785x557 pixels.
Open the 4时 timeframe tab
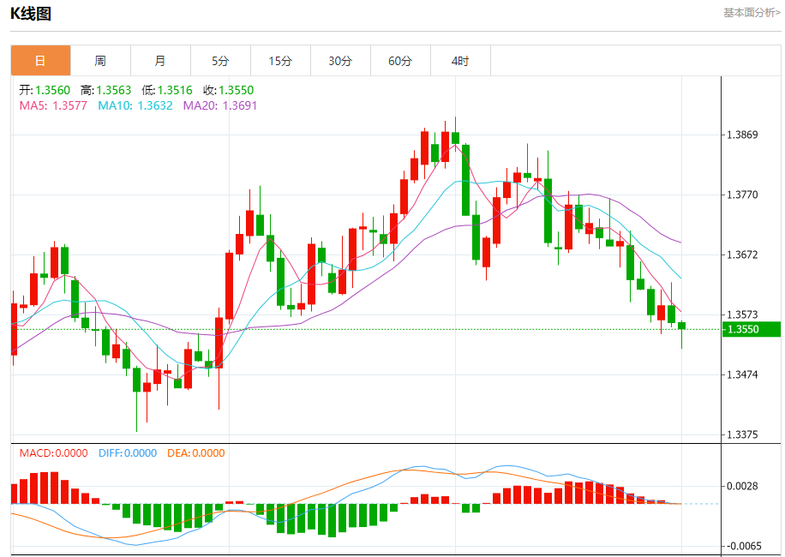pyautogui.click(x=461, y=61)
